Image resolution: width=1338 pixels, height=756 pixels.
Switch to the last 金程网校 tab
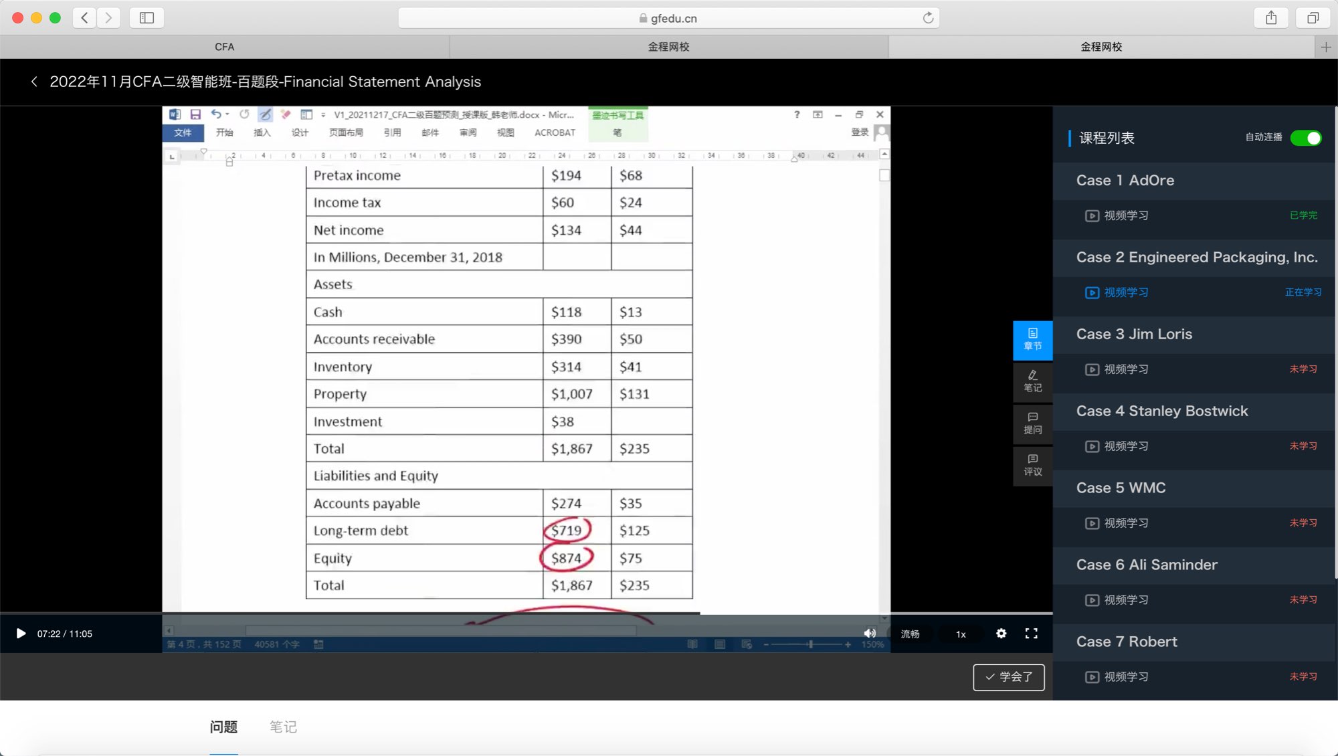click(x=1101, y=47)
